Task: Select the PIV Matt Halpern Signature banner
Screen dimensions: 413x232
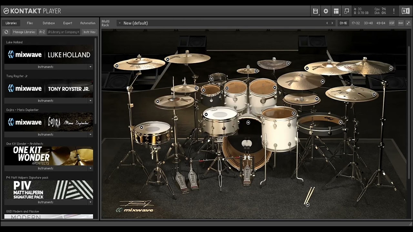Action: 49,190
